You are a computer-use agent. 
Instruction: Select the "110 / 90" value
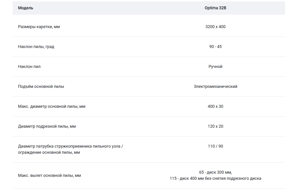coord(215,146)
